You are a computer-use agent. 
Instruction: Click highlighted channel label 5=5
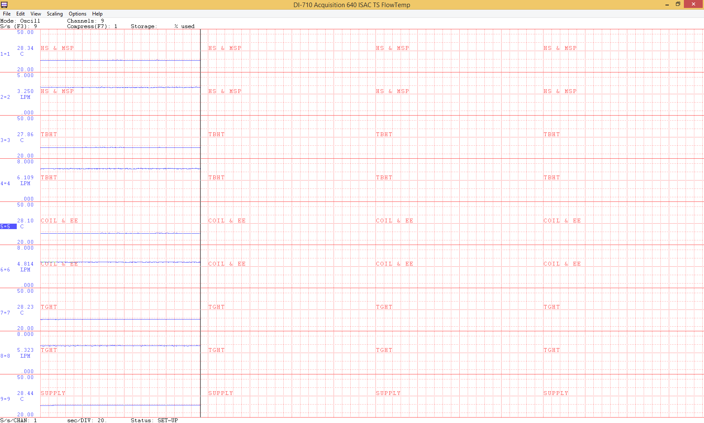pos(8,227)
